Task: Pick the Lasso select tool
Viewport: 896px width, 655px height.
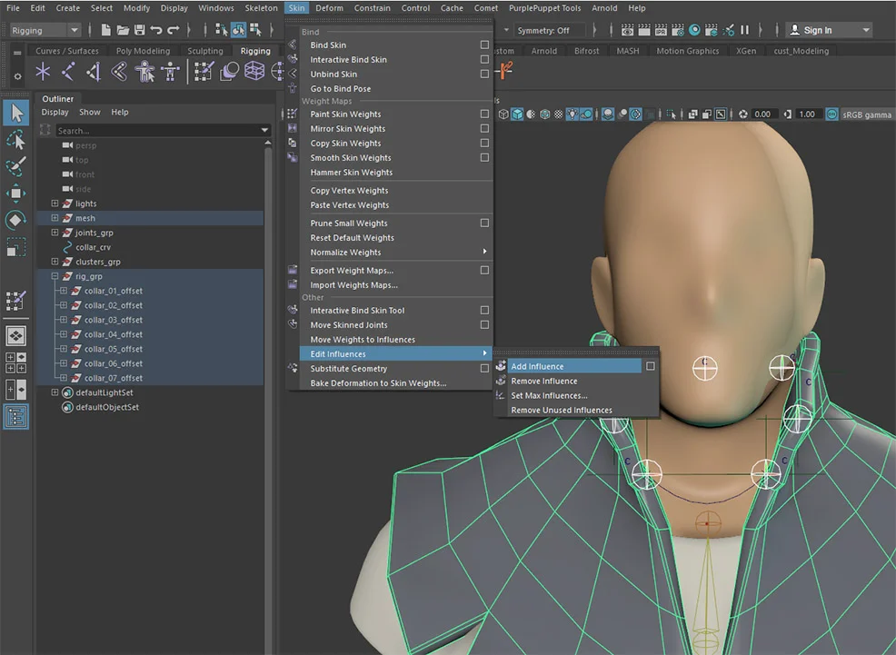Action: pos(16,140)
